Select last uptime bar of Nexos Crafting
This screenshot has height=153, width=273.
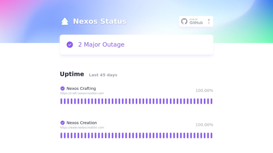pyautogui.click(x=211, y=101)
